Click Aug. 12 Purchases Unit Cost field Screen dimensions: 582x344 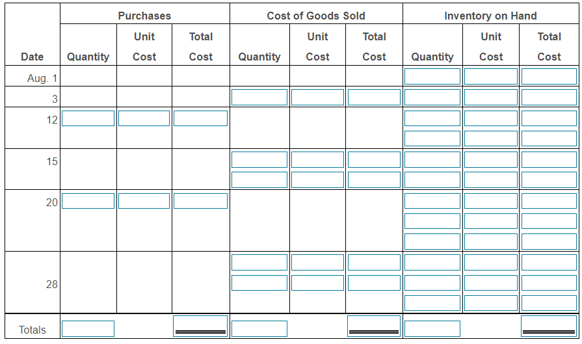[x=144, y=118]
